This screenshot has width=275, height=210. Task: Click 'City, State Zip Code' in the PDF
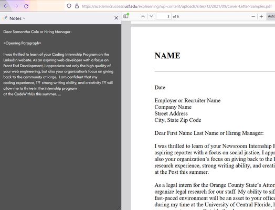point(178,120)
